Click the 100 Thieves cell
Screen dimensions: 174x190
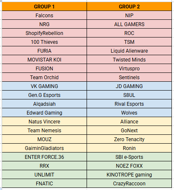click(44, 42)
